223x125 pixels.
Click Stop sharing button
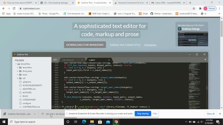point(143,114)
